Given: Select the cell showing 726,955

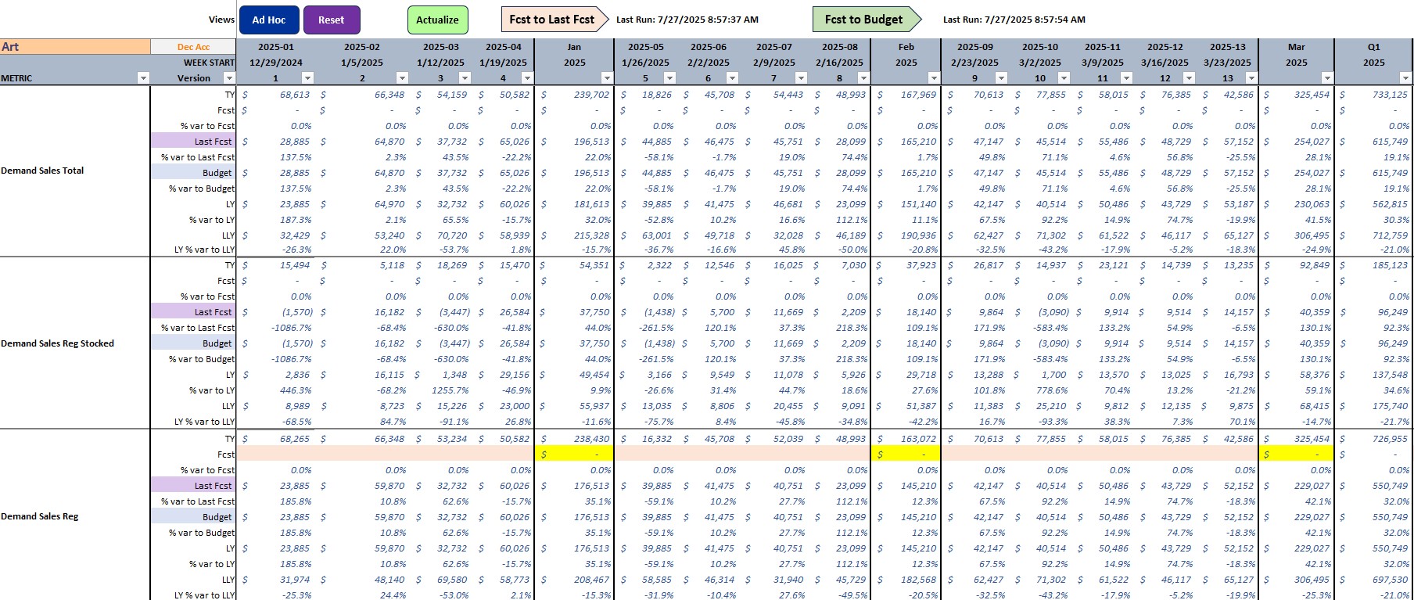Looking at the screenshot, I should pyautogui.click(x=1374, y=439).
